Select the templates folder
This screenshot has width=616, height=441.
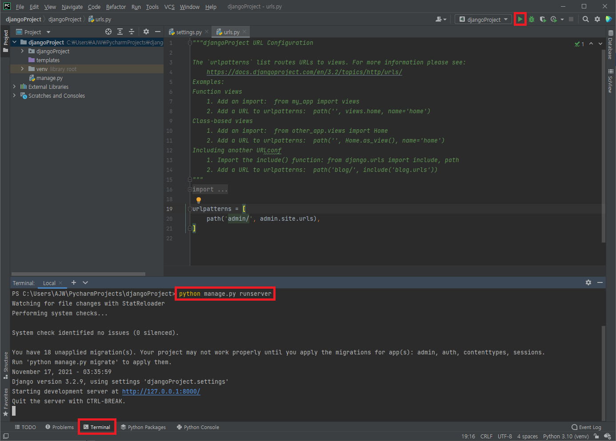[x=48, y=60]
